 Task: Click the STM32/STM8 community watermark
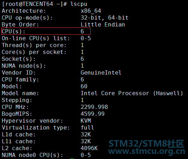pos(146,144)
